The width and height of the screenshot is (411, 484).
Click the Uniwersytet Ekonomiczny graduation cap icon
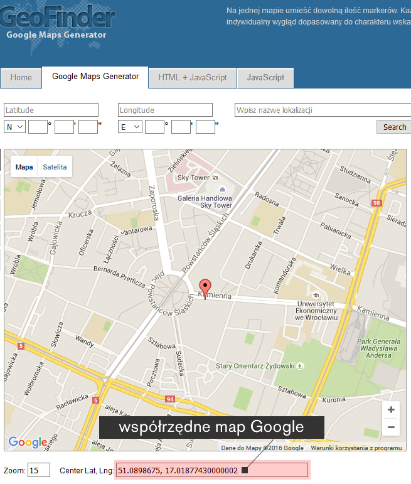(316, 296)
